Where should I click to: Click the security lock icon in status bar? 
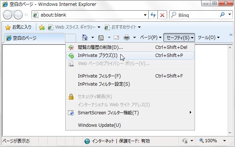[x=185, y=141]
